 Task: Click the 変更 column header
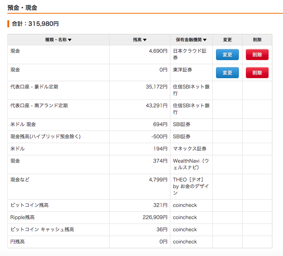point(227,40)
